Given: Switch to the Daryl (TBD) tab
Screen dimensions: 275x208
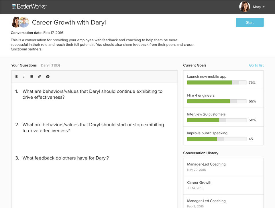Looking at the screenshot, I should click(x=50, y=65).
